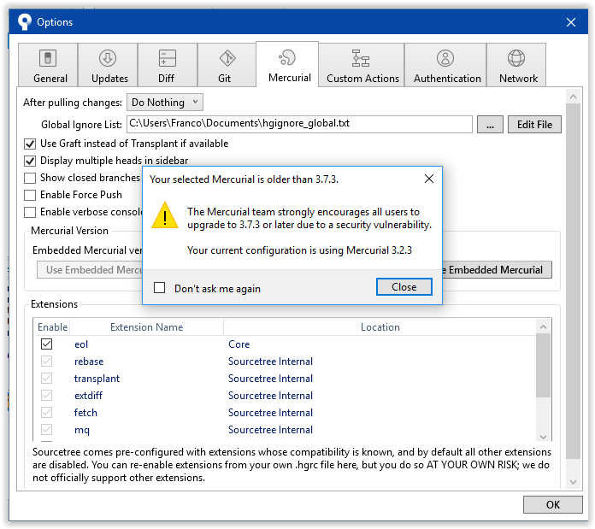Select the Mercurial tab icon
This screenshot has height=529, width=595.
click(x=287, y=57)
